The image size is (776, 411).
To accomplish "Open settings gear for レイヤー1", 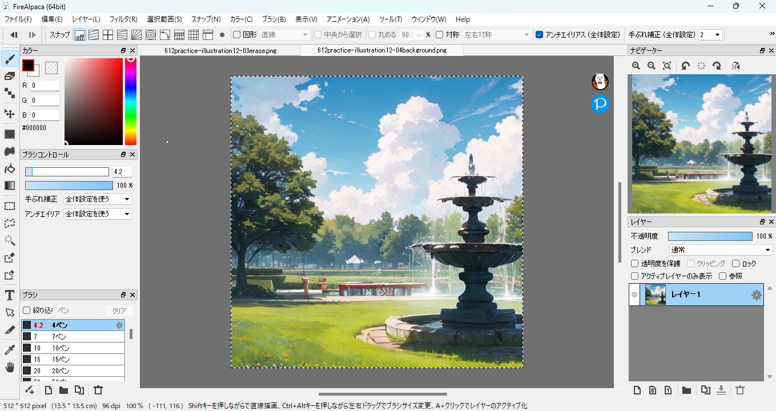I will pos(756,295).
